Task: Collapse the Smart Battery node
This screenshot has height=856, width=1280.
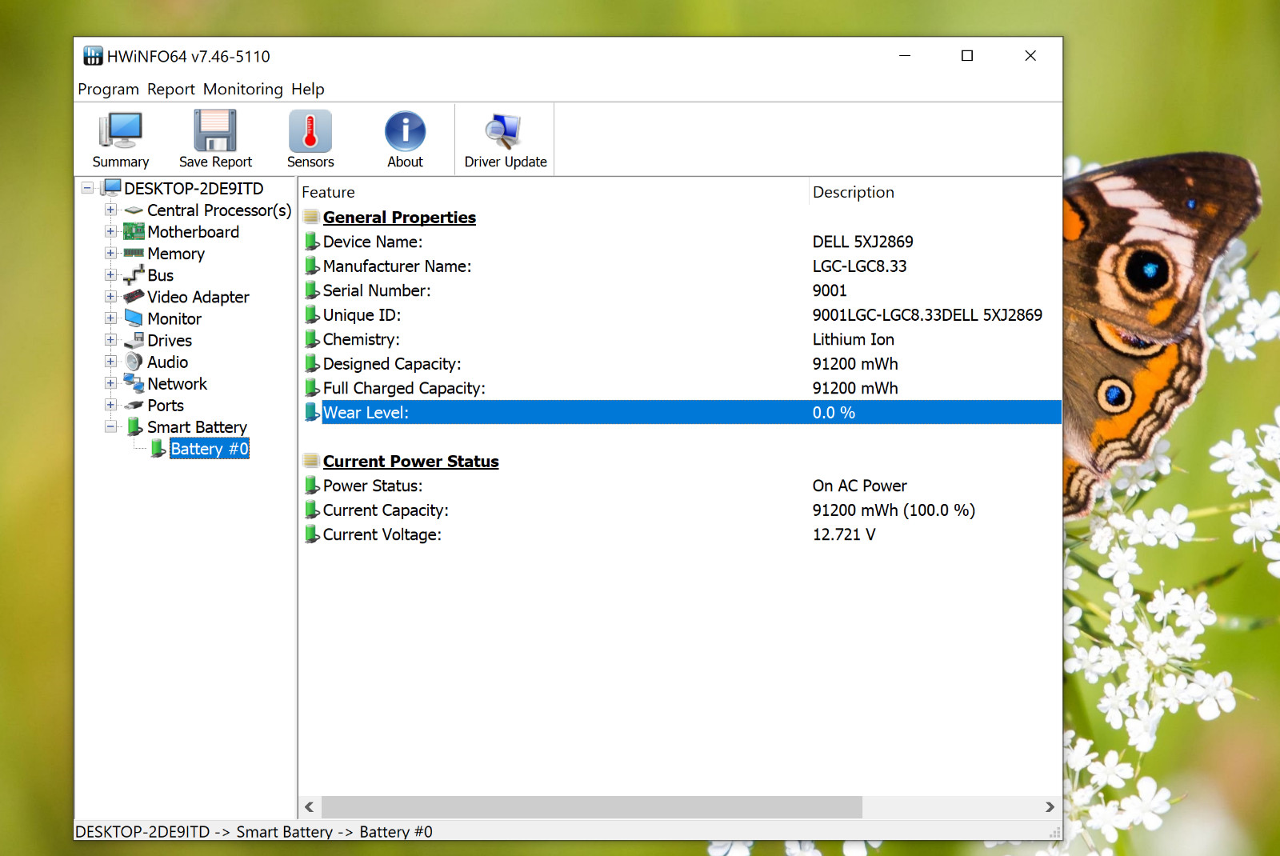Action: 110,427
